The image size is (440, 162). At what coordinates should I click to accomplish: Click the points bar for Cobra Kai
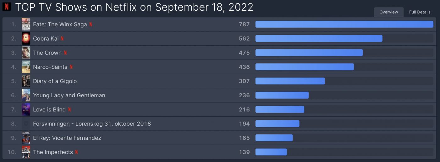pos(319,38)
